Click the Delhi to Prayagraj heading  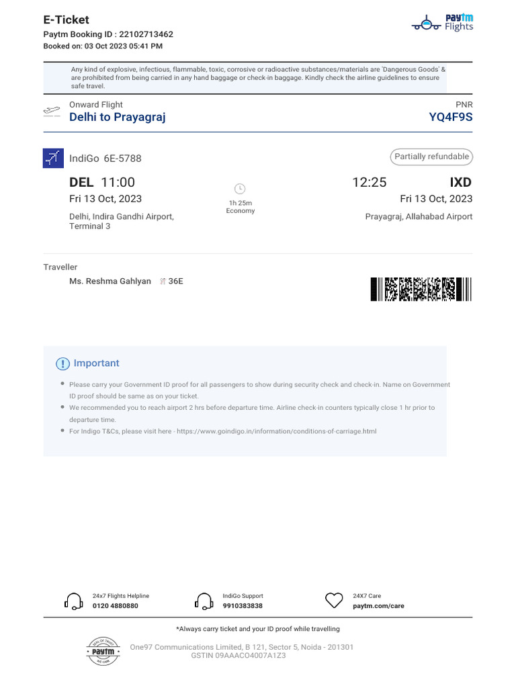pos(118,117)
